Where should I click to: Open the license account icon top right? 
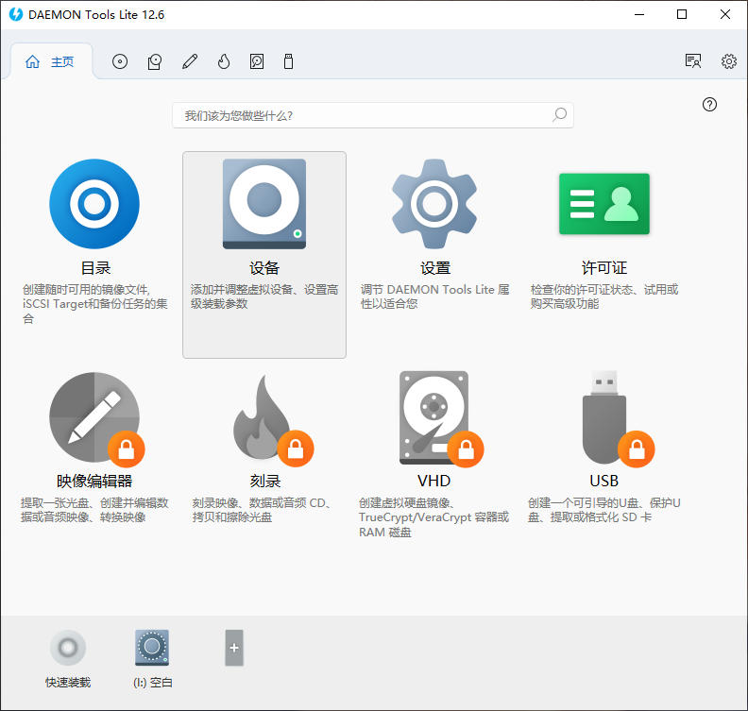pyautogui.click(x=692, y=61)
